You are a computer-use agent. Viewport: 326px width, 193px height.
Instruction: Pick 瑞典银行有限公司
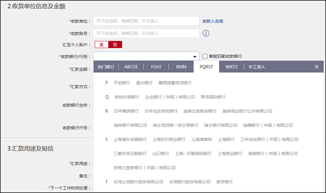(130, 125)
